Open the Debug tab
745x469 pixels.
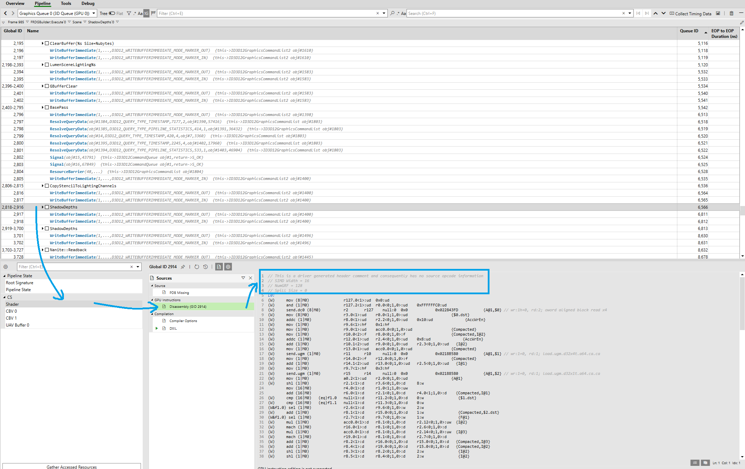coord(88,3)
